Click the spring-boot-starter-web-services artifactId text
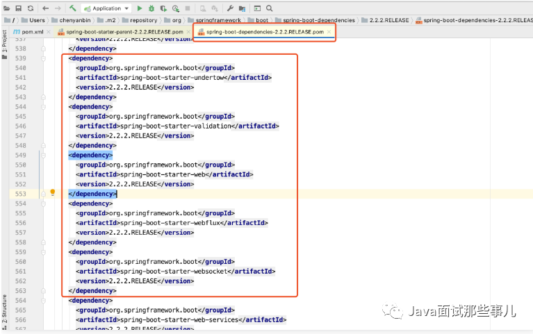 tap(179, 320)
